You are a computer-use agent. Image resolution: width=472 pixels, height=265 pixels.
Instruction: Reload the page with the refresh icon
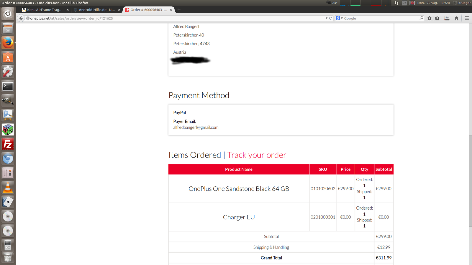coord(331,18)
